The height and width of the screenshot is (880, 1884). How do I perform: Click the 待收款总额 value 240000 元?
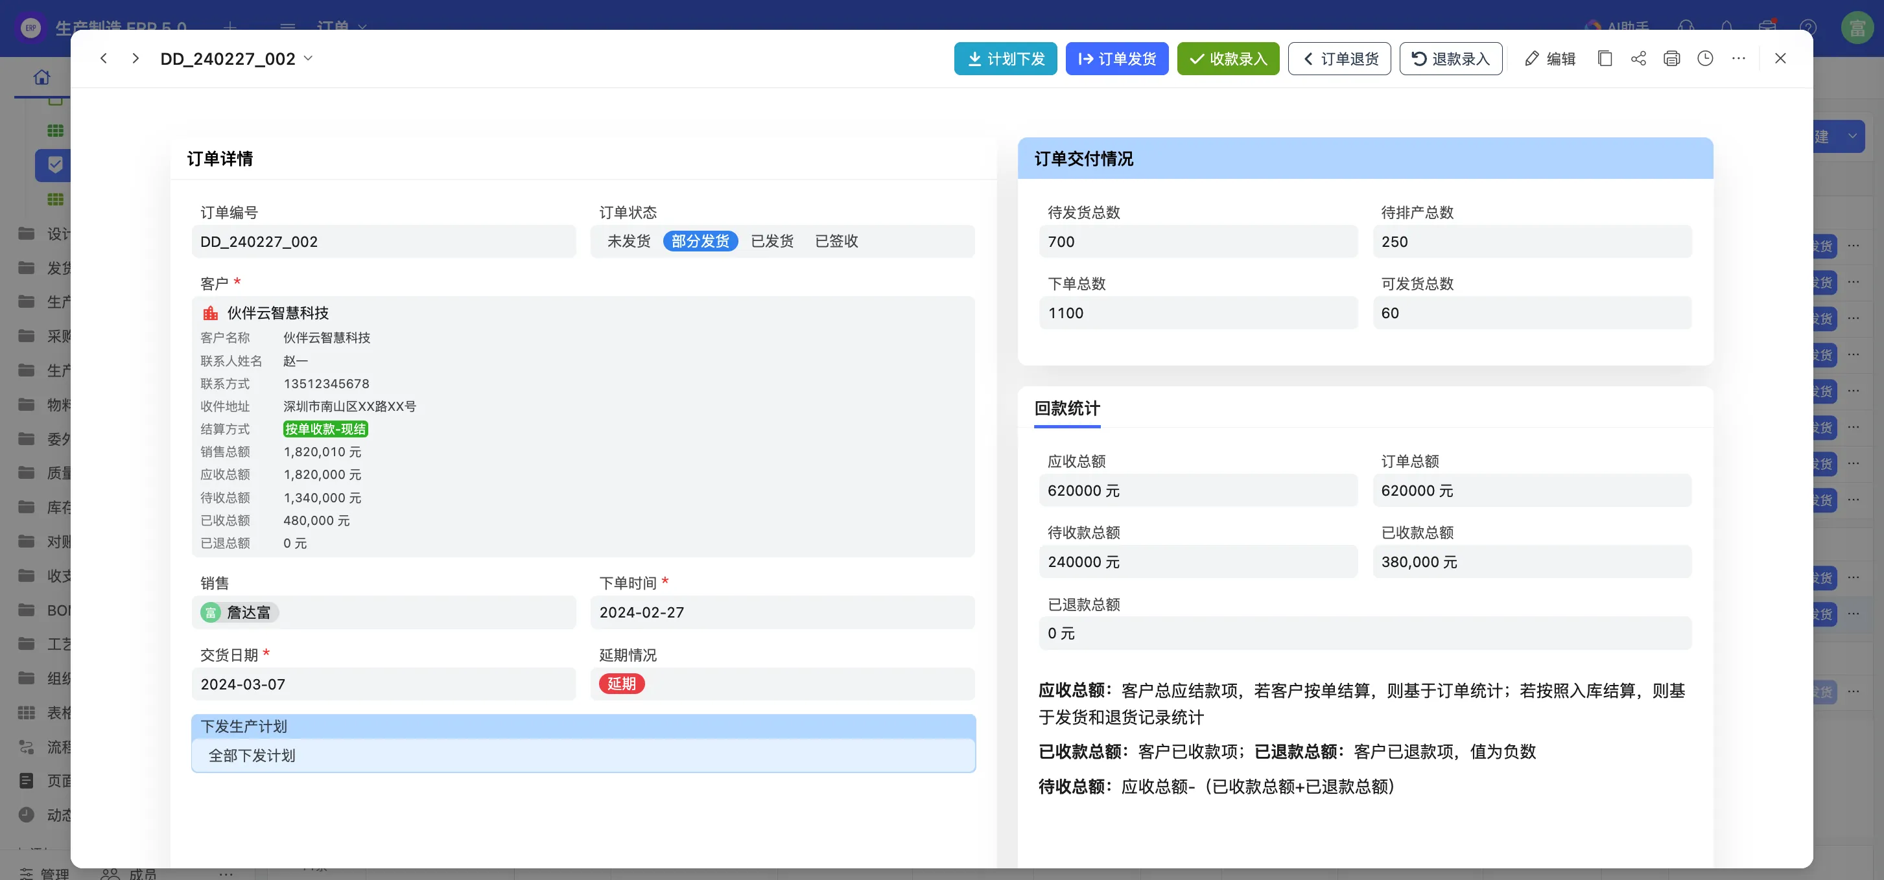coord(1198,562)
